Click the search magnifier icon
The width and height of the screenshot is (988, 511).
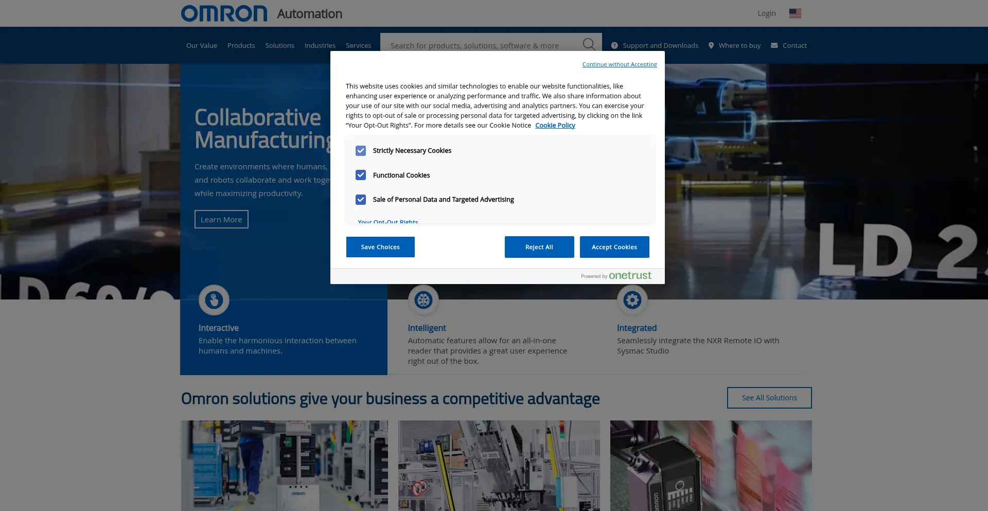[589, 44]
